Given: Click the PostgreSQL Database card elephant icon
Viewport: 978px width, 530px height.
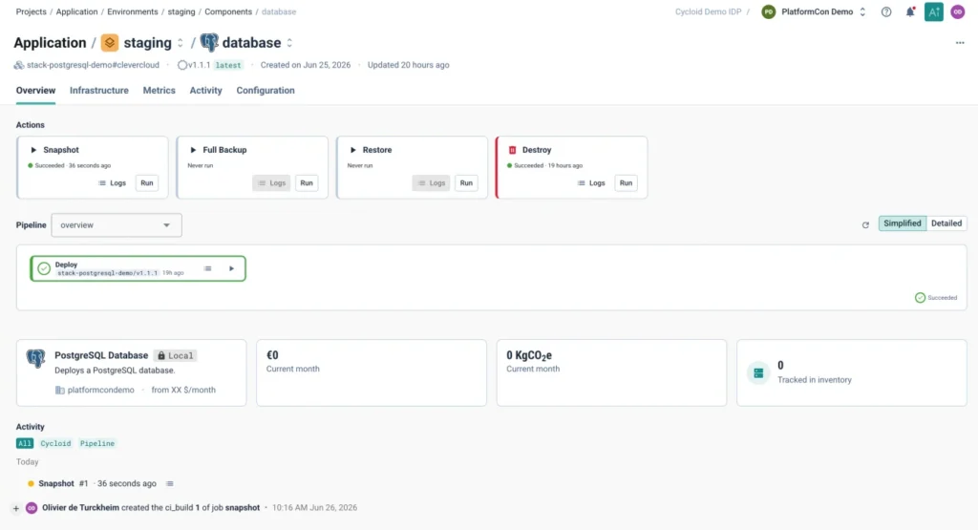Looking at the screenshot, I should coord(35,358).
